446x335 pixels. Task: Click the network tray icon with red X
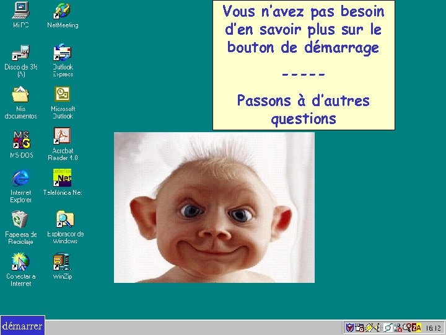(x=397, y=328)
